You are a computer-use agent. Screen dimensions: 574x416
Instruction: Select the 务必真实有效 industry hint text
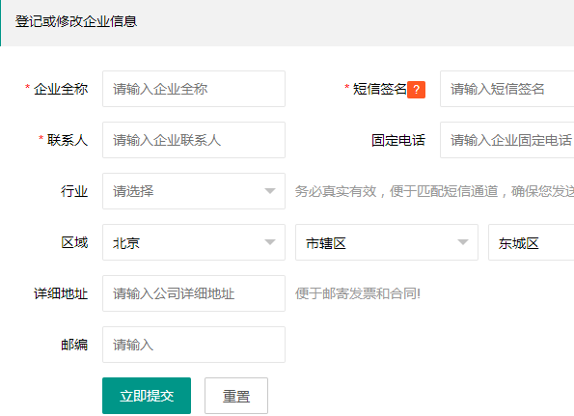[434, 191]
